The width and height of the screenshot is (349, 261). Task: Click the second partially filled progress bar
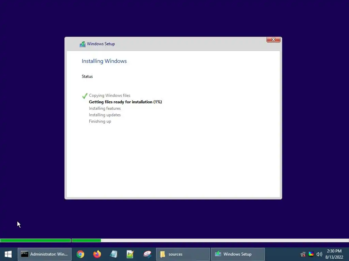tap(210, 240)
